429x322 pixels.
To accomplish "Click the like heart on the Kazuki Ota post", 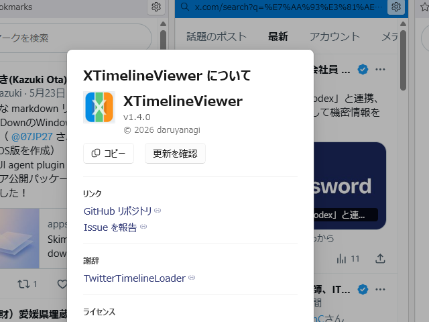I will click(x=62, y=284).
